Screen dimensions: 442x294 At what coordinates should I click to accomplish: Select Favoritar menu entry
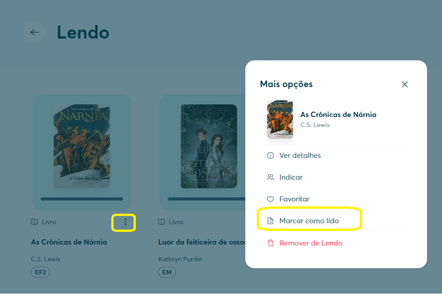point(336,199)
